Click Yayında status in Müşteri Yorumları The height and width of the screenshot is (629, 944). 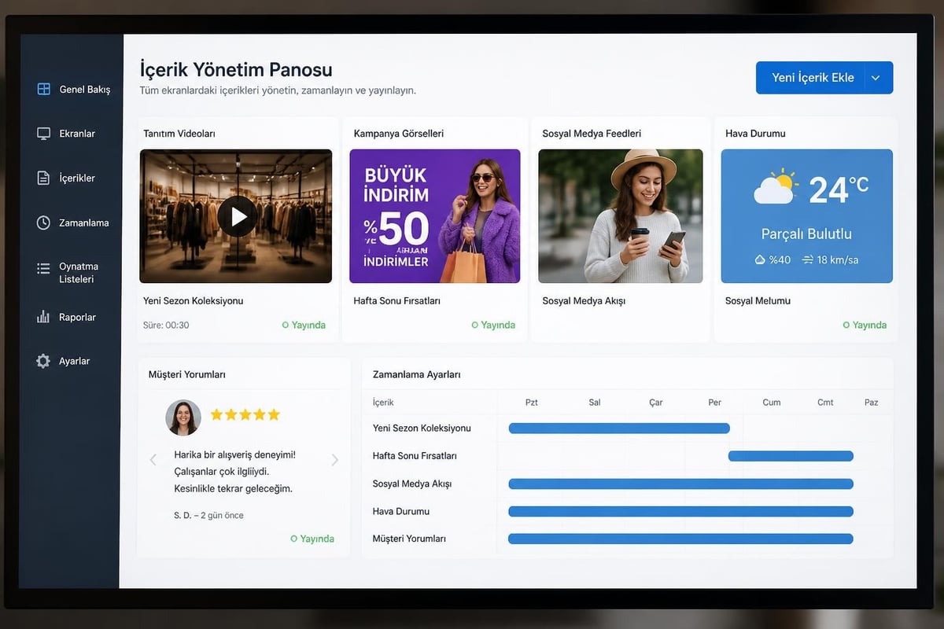click(x=312, y=539)
